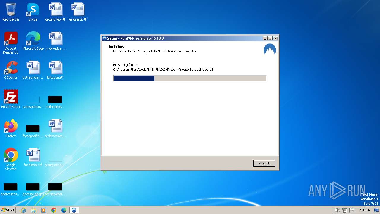Open the network status tray icon
Viewport: 380px width, 214px height.
pyautogui.click(x=345, y=210)
